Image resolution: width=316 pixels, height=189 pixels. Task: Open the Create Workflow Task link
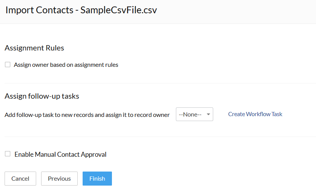(x=255, y=114)
